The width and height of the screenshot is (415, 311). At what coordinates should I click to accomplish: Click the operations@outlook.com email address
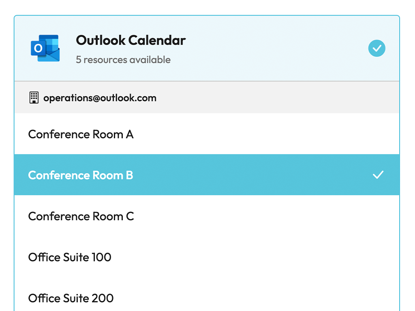(100, 98)
